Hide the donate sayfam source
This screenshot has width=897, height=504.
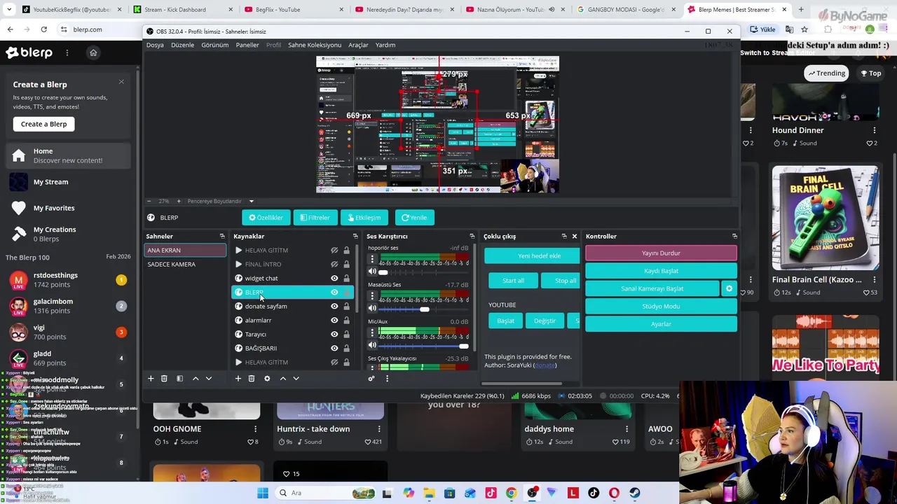tap(334, 307)
